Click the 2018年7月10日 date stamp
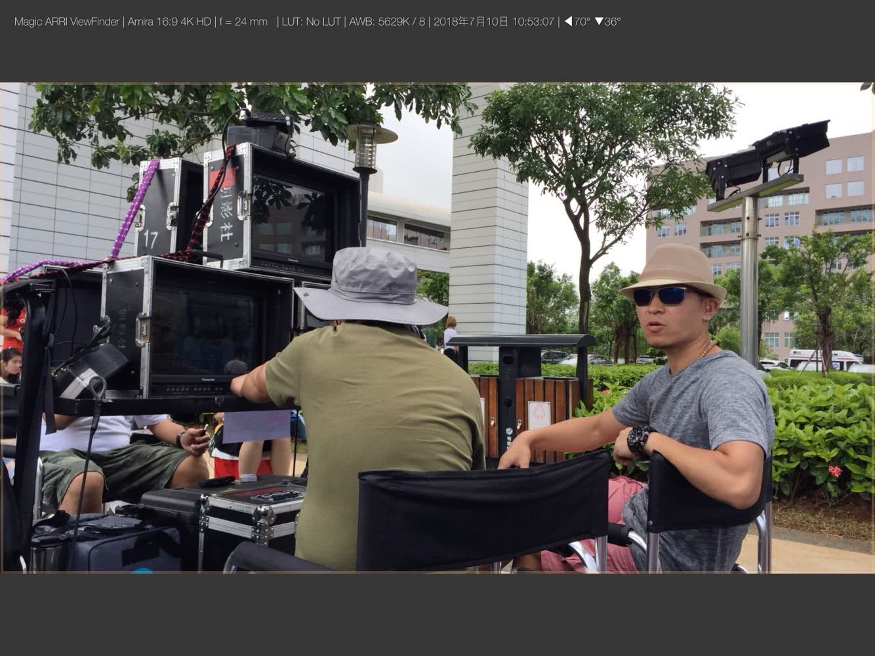Image resolution: width=875 pixels, height=656 pixels. pyautogui.click(x=470, y=22)
